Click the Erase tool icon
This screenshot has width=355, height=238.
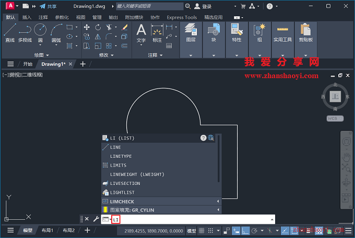(124, 27)
